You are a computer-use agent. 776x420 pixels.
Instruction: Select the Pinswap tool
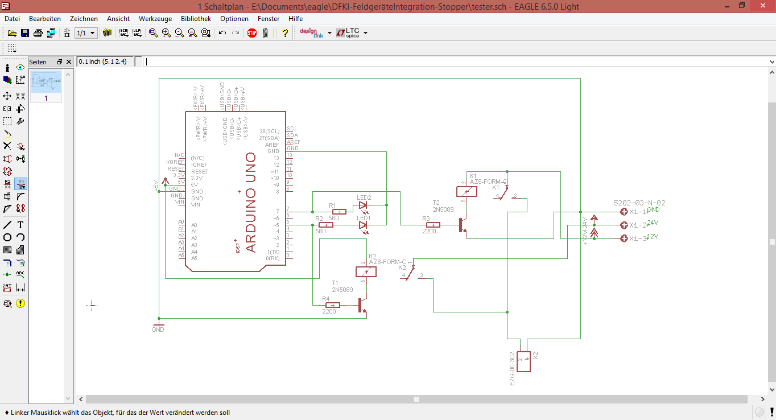pyautogui.click(x=7, y=159)
